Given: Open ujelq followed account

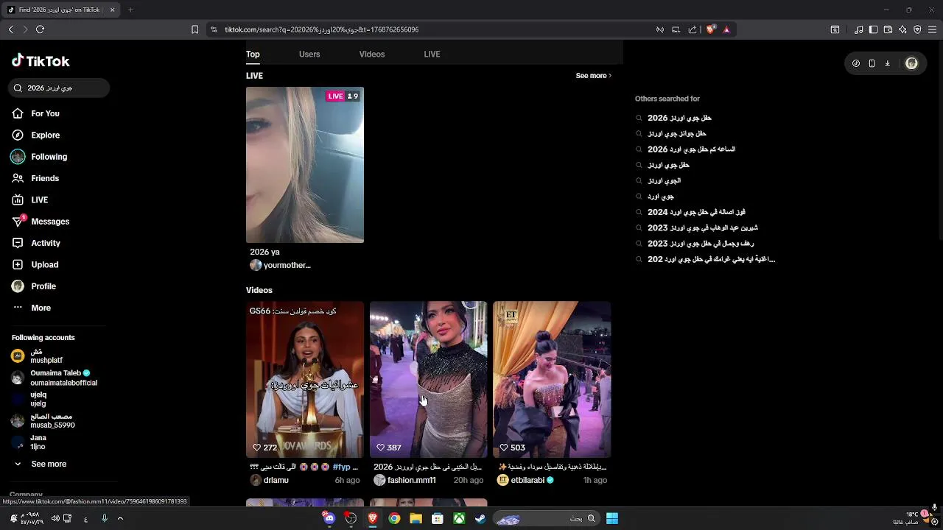Looking at the screenshot, I should [x=29, y=399].
